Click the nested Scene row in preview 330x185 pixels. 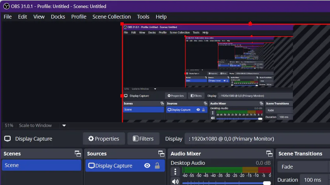click(143, 109)
